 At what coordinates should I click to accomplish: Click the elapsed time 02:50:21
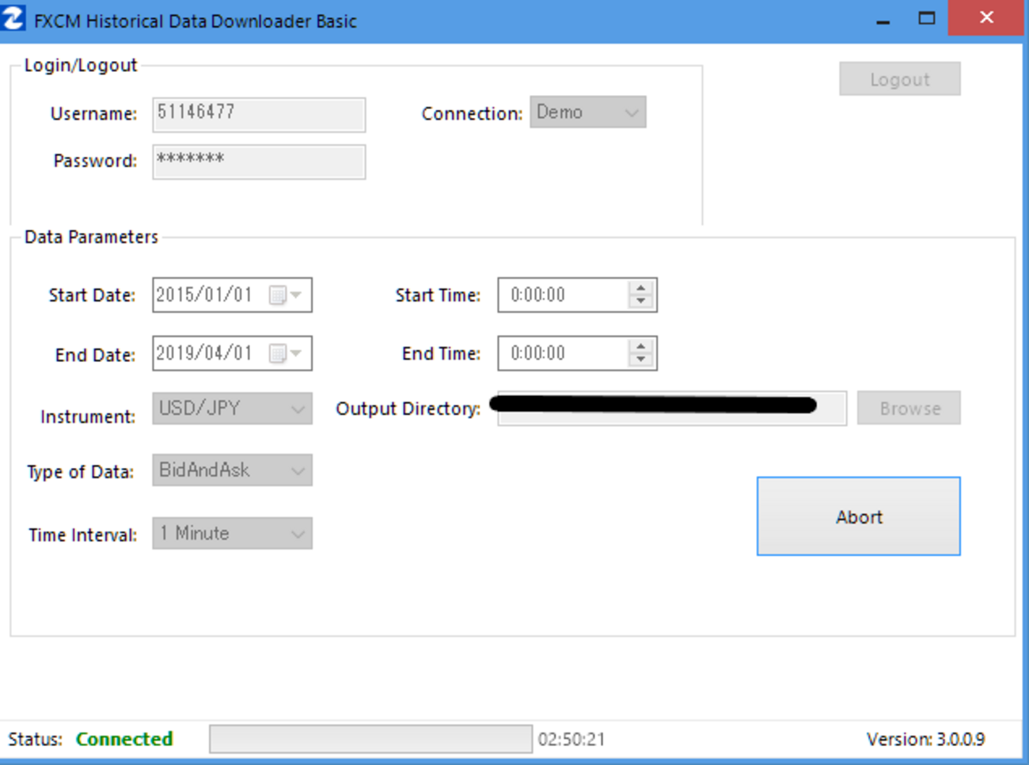tap(571, 740)
